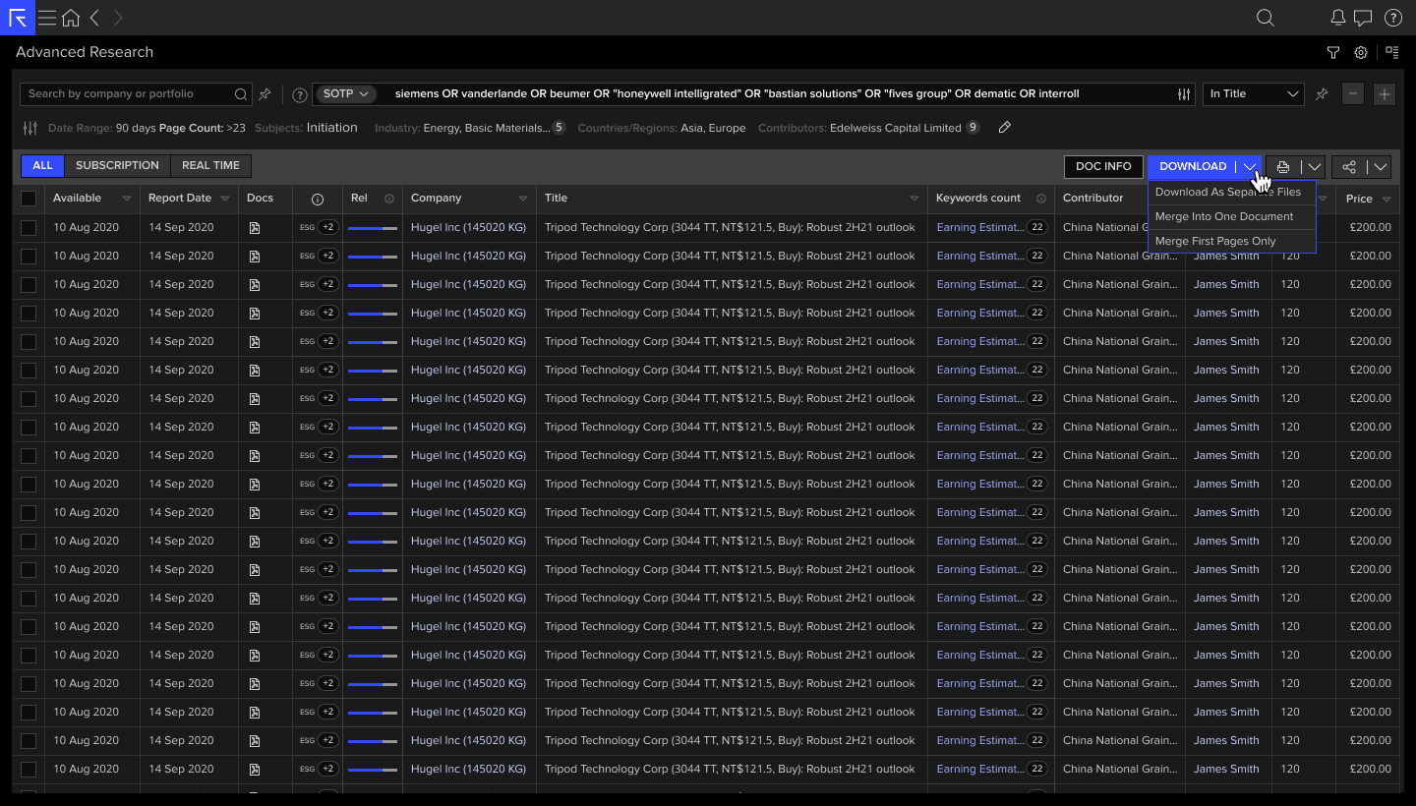Viewport: 1416px width, 806px height.
Task: Click the info icon column header after Docs
Action: point(318,199)
